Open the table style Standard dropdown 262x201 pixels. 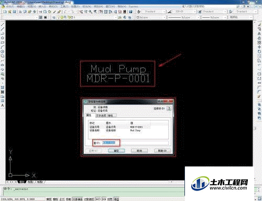(x=225, y=12)
